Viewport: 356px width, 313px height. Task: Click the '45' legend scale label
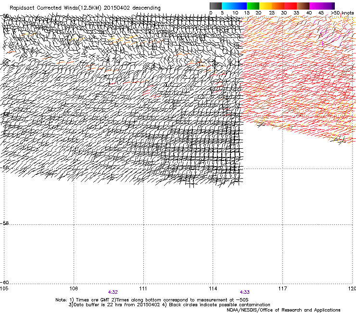[x=321, y=13]
